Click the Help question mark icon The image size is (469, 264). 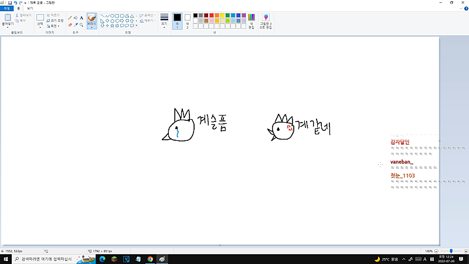pos(465,9)
